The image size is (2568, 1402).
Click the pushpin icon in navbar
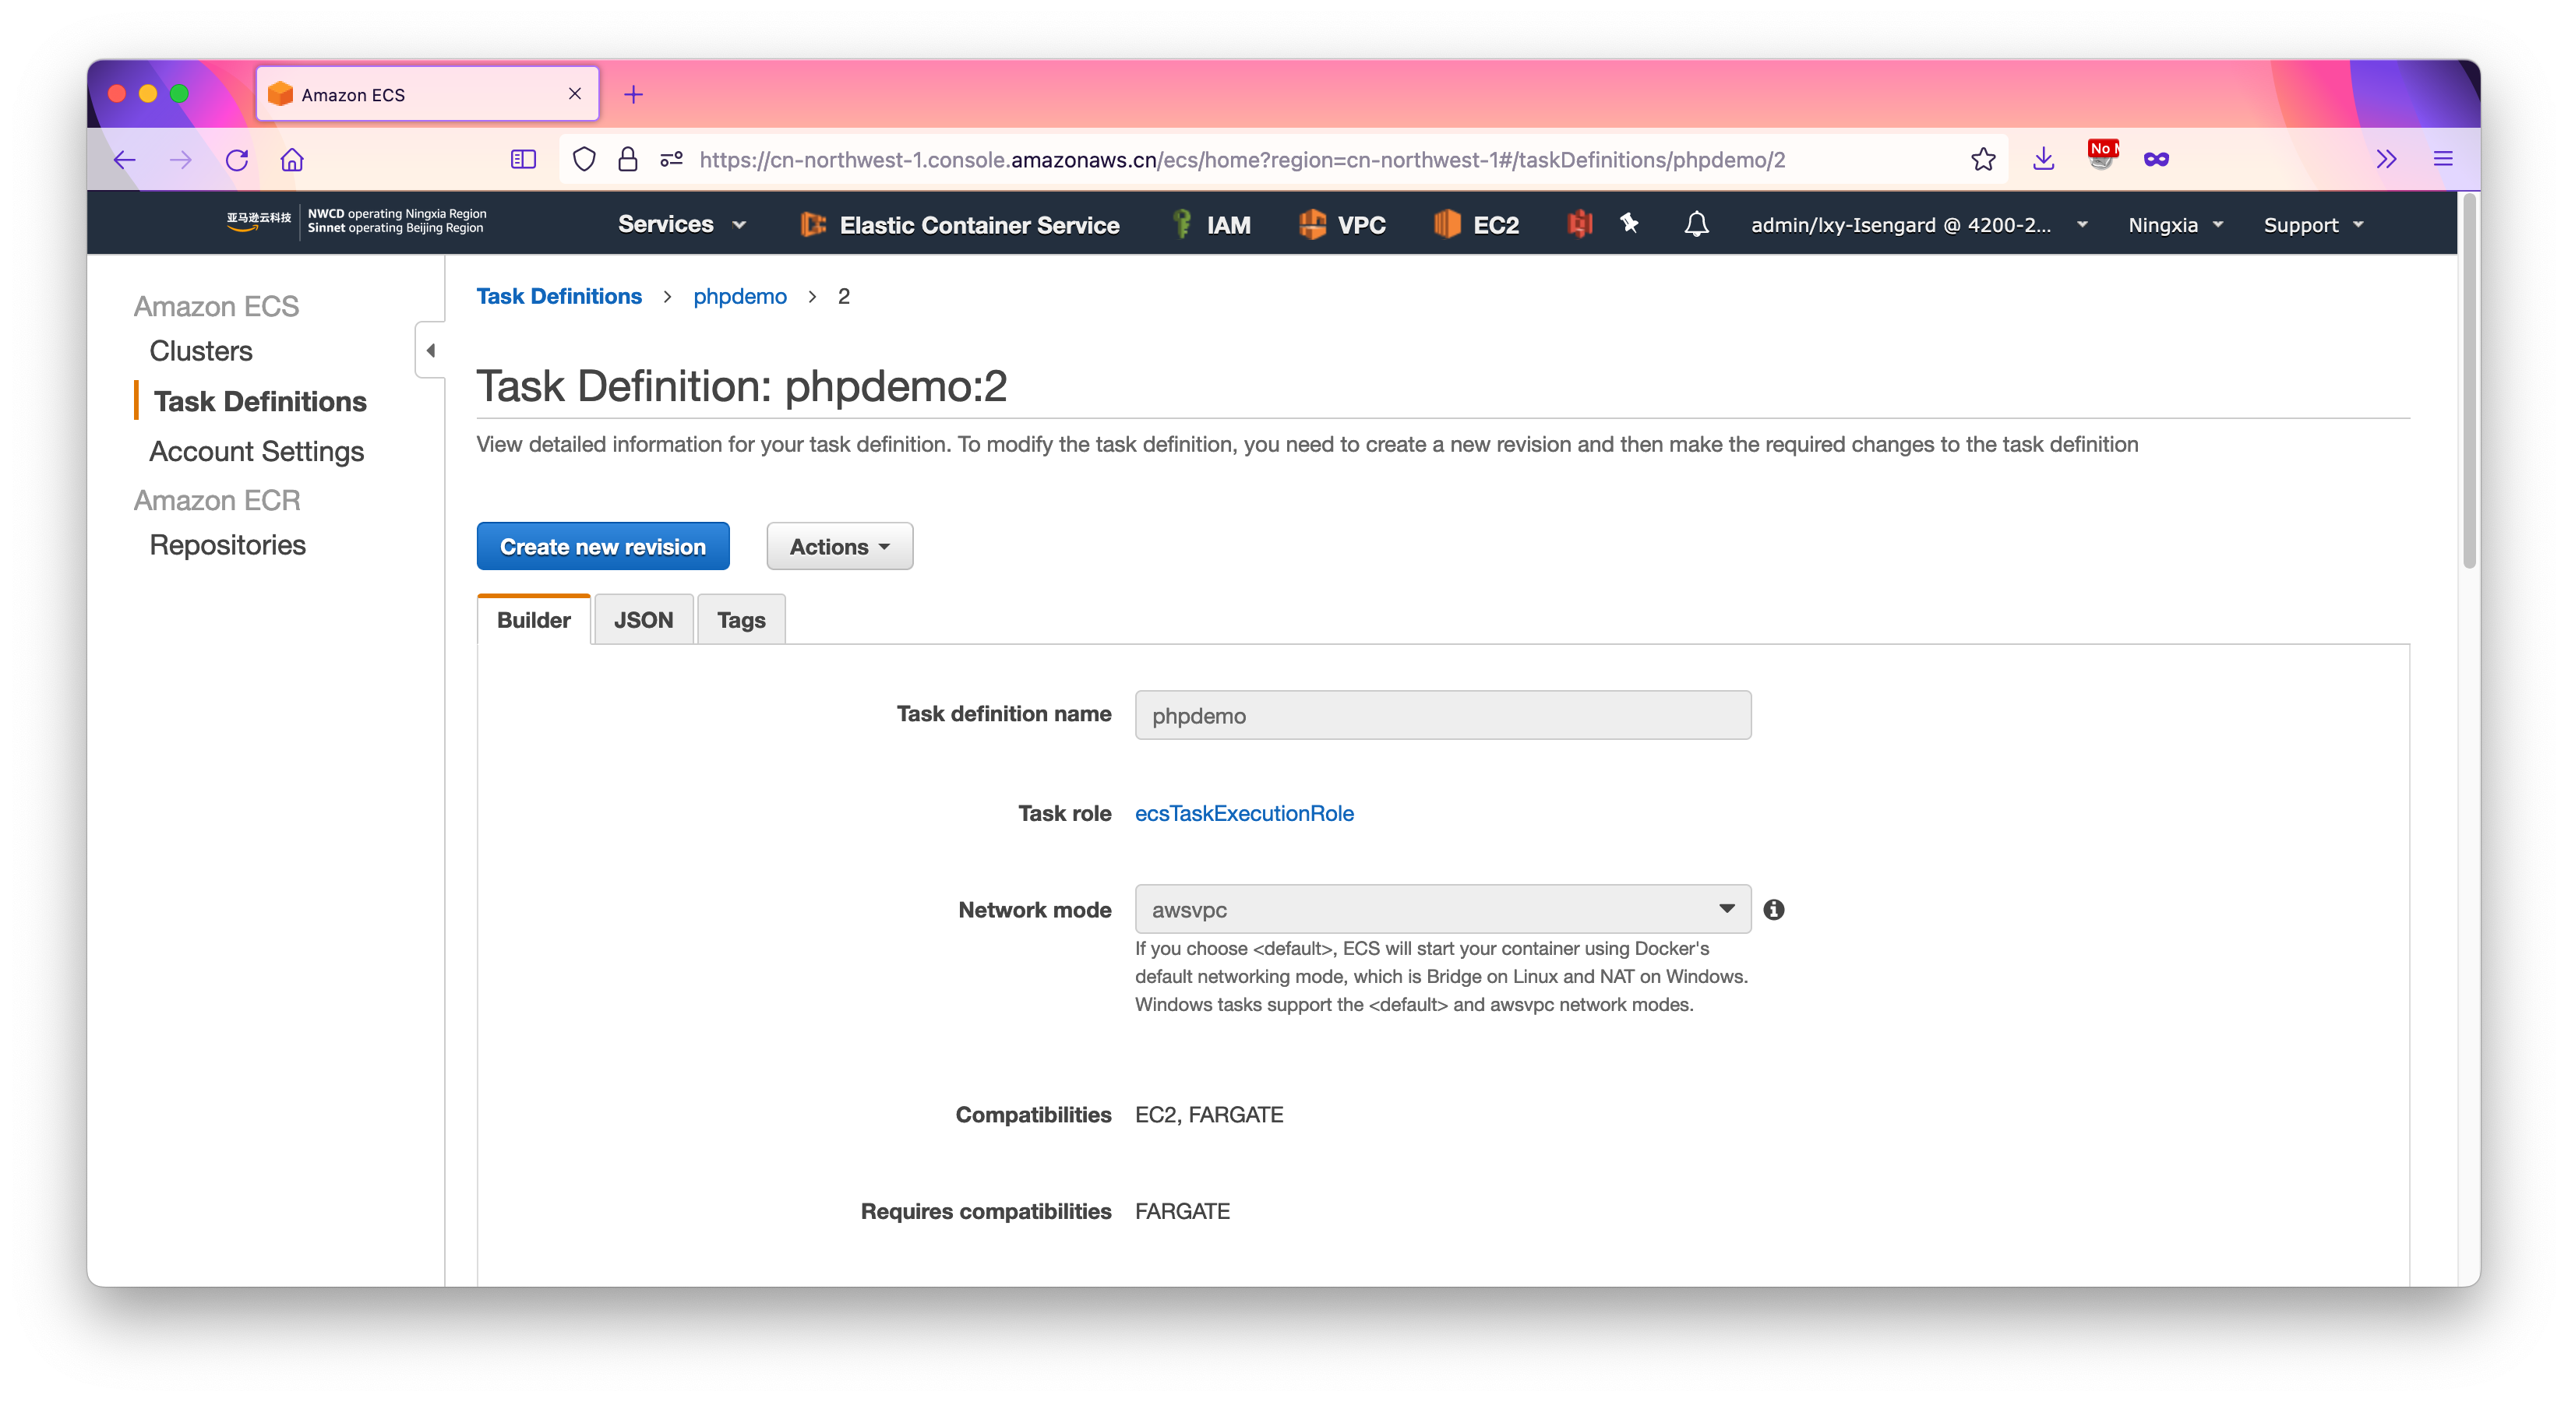1630,224
